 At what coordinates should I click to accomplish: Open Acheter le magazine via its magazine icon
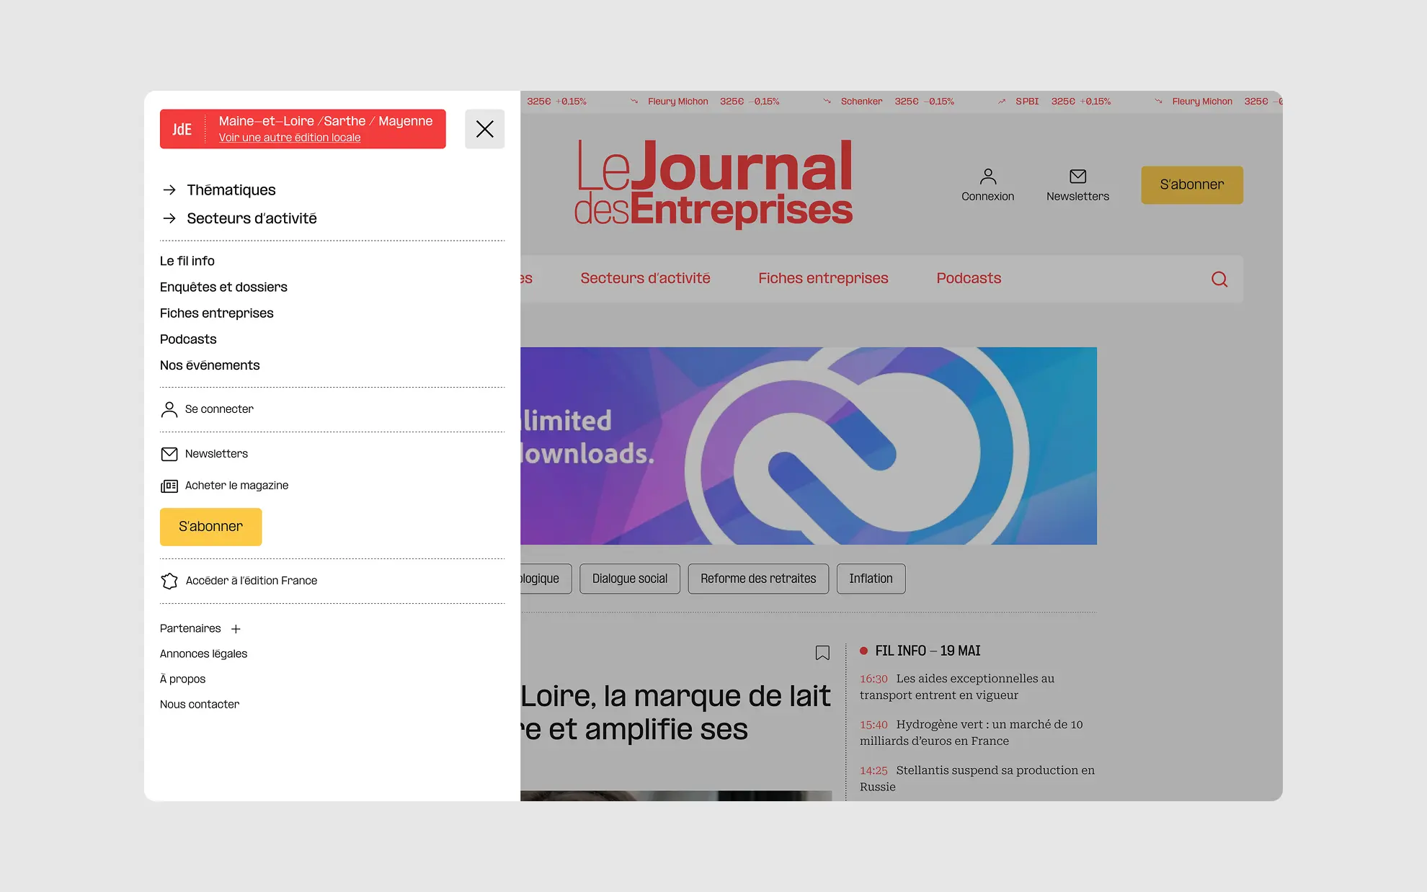pos(169,485)
